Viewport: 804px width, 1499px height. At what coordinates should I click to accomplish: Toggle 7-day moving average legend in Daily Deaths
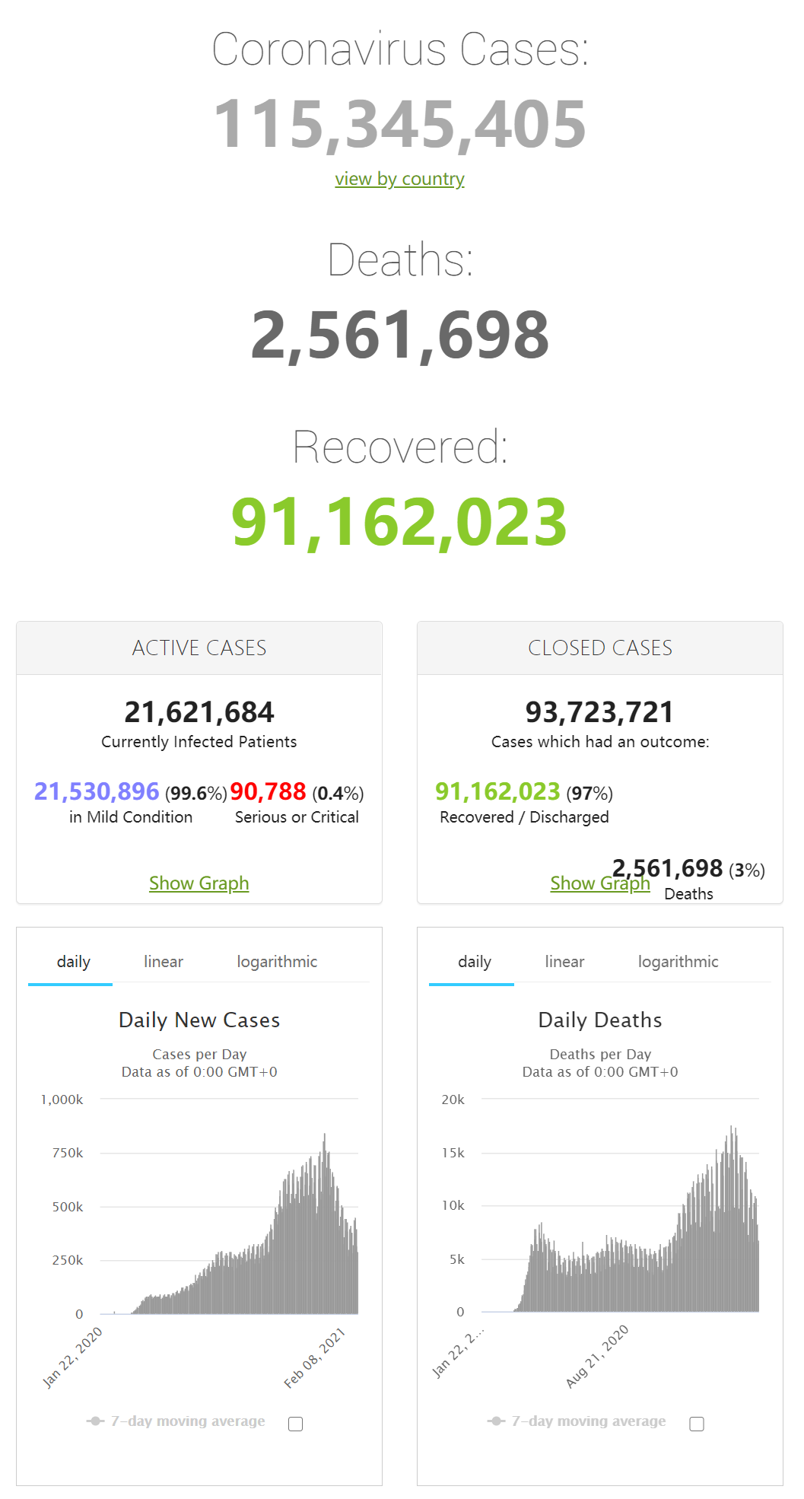point(577,1421)
